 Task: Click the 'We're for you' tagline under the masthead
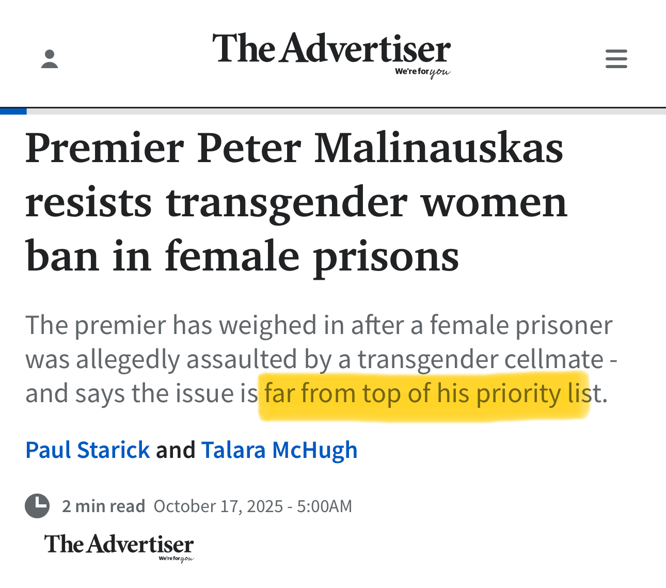click(x=422, y=72)
